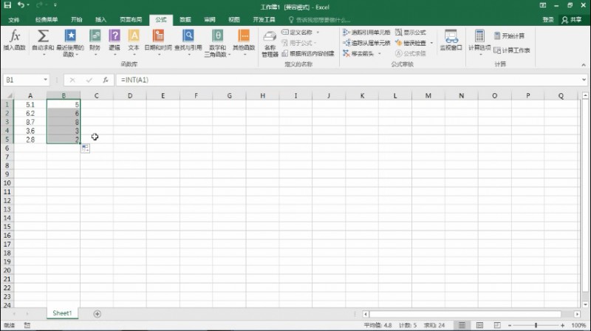Image resolution: width=591 pixels, height=331 pixels.
Task: Open More Functions (其他函数) icon
Action: (x=244, y=35)
